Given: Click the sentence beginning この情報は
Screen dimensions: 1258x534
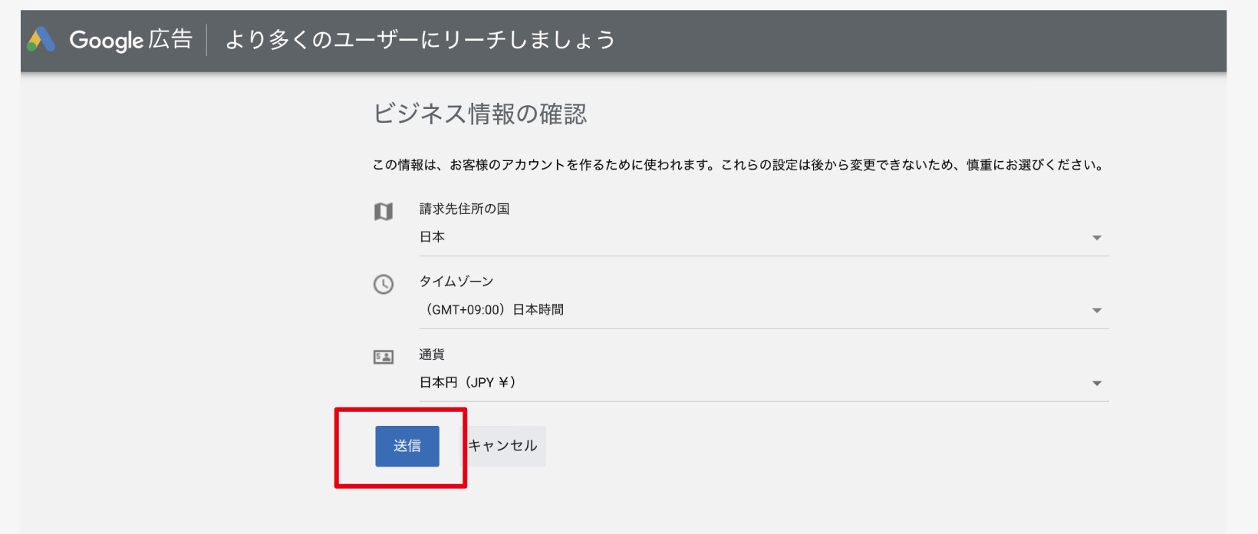Looking at the screenshot, I should coord(546,165).
